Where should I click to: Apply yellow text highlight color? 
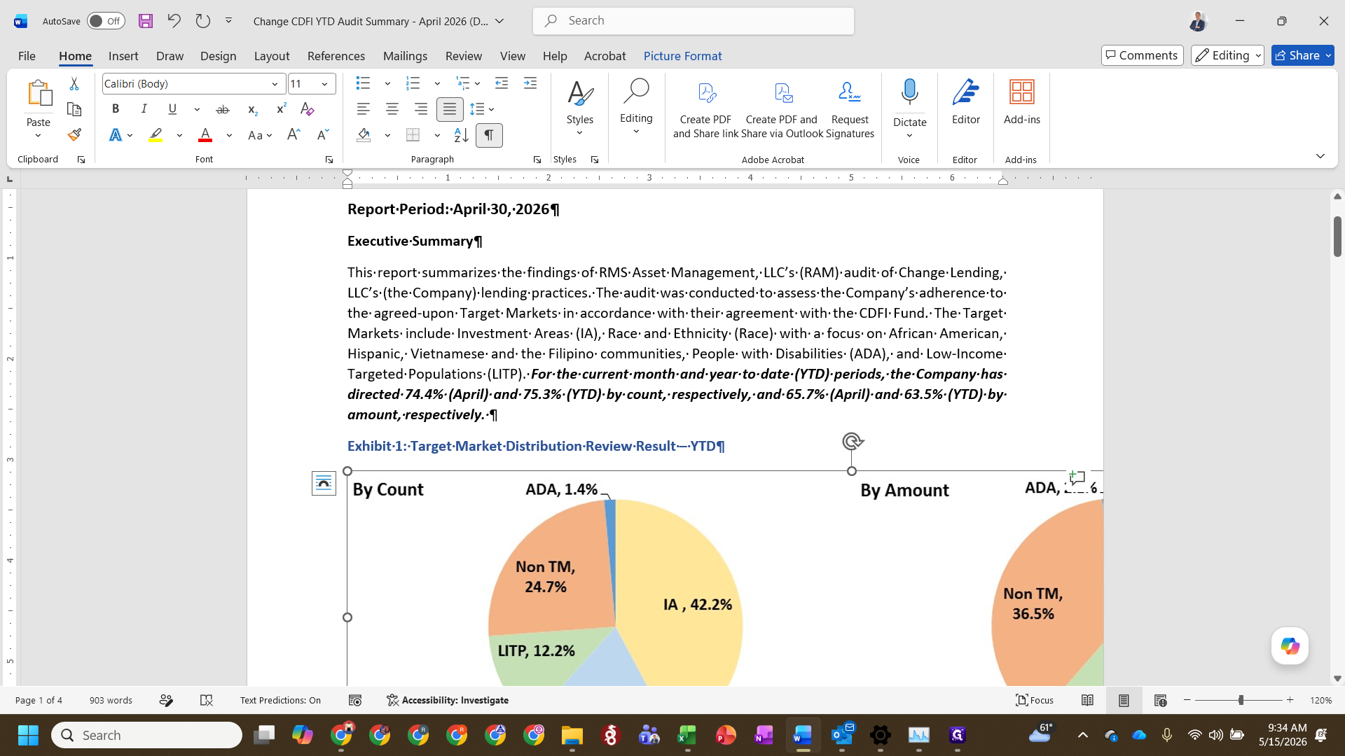pyautogui.click(x=156, y=135)
